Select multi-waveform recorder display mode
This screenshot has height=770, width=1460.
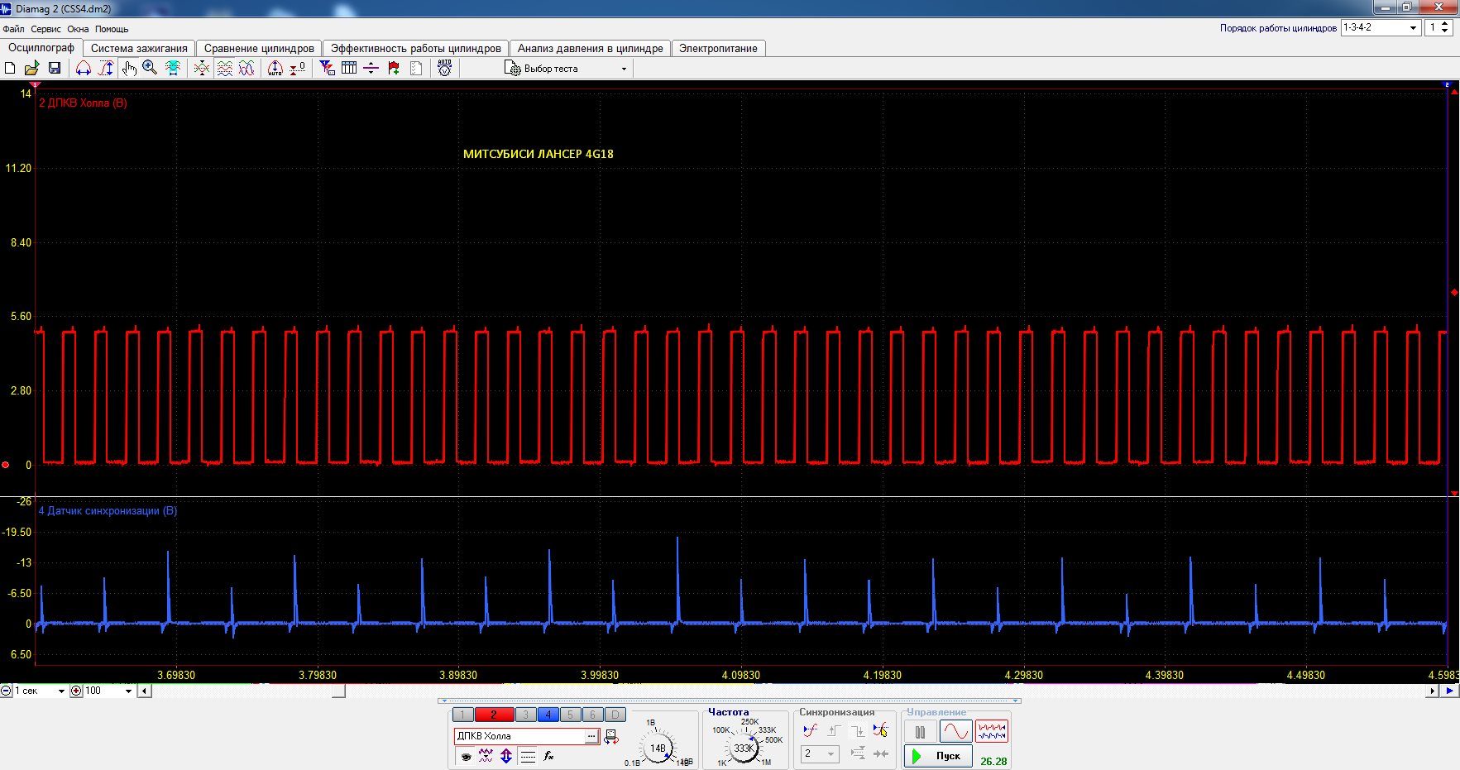992,732
